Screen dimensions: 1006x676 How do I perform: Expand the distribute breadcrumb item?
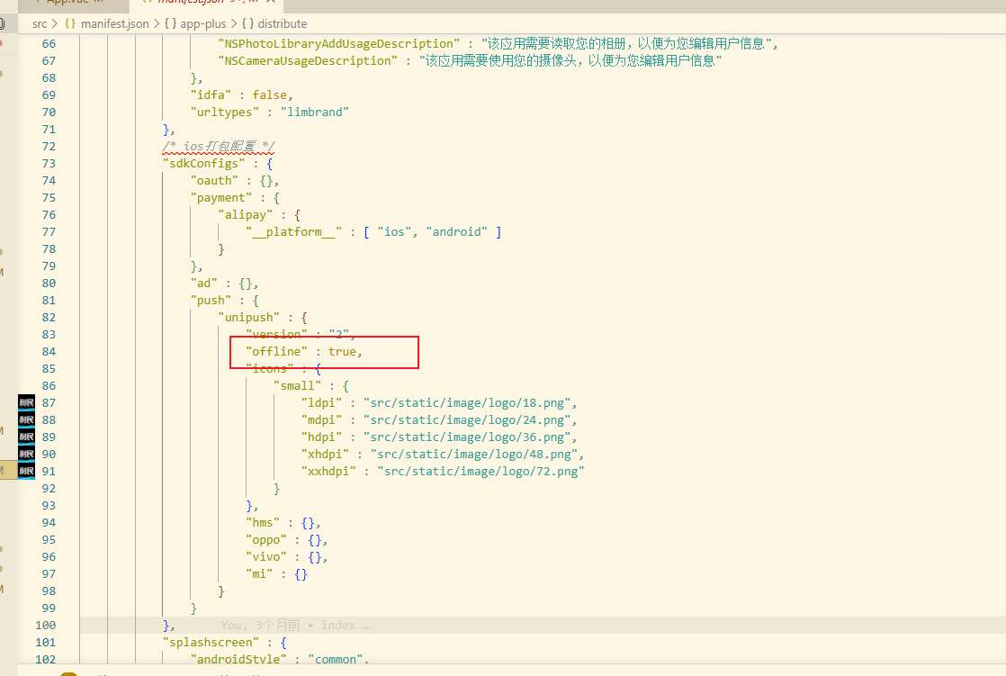[x=282, y=23]
